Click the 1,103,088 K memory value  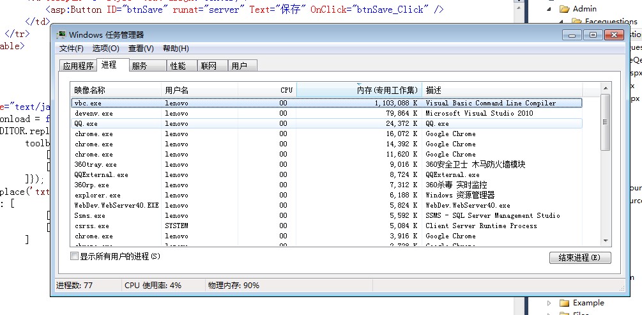pyautogui.click(x=396, y=104)
